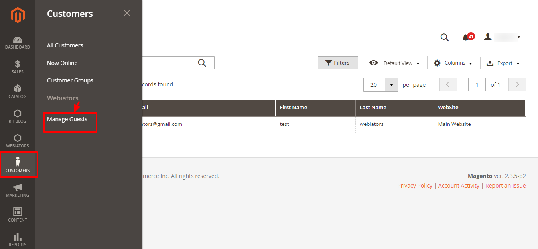The width and height of the screenshot is (538, 249).
Task: Open the Dashboard sidebar menu
Action: tap(18, 43)
